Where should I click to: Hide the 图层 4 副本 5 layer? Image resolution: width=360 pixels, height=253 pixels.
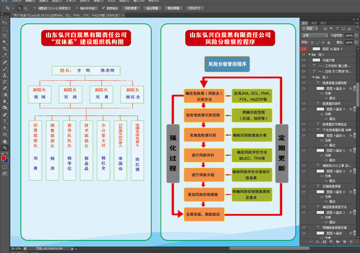304,150
